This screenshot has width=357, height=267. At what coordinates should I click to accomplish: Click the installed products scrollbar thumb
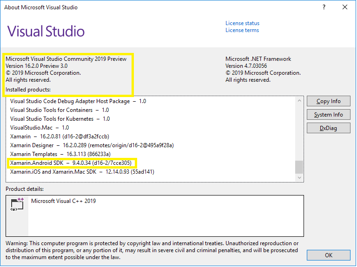pos(299,167)
